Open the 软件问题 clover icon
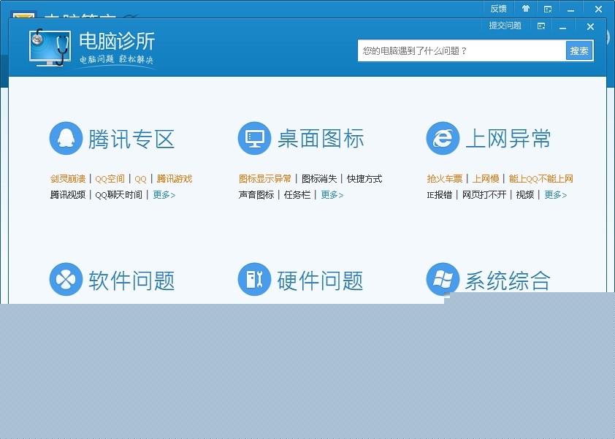Image resolution: width=615 pixels, height=439 pixels. pyautogui.click(x=66, y=279)
